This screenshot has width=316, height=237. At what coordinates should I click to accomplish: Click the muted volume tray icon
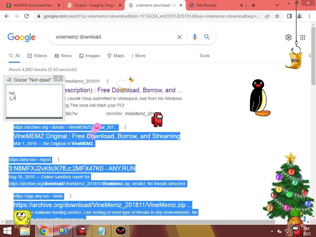280,231
